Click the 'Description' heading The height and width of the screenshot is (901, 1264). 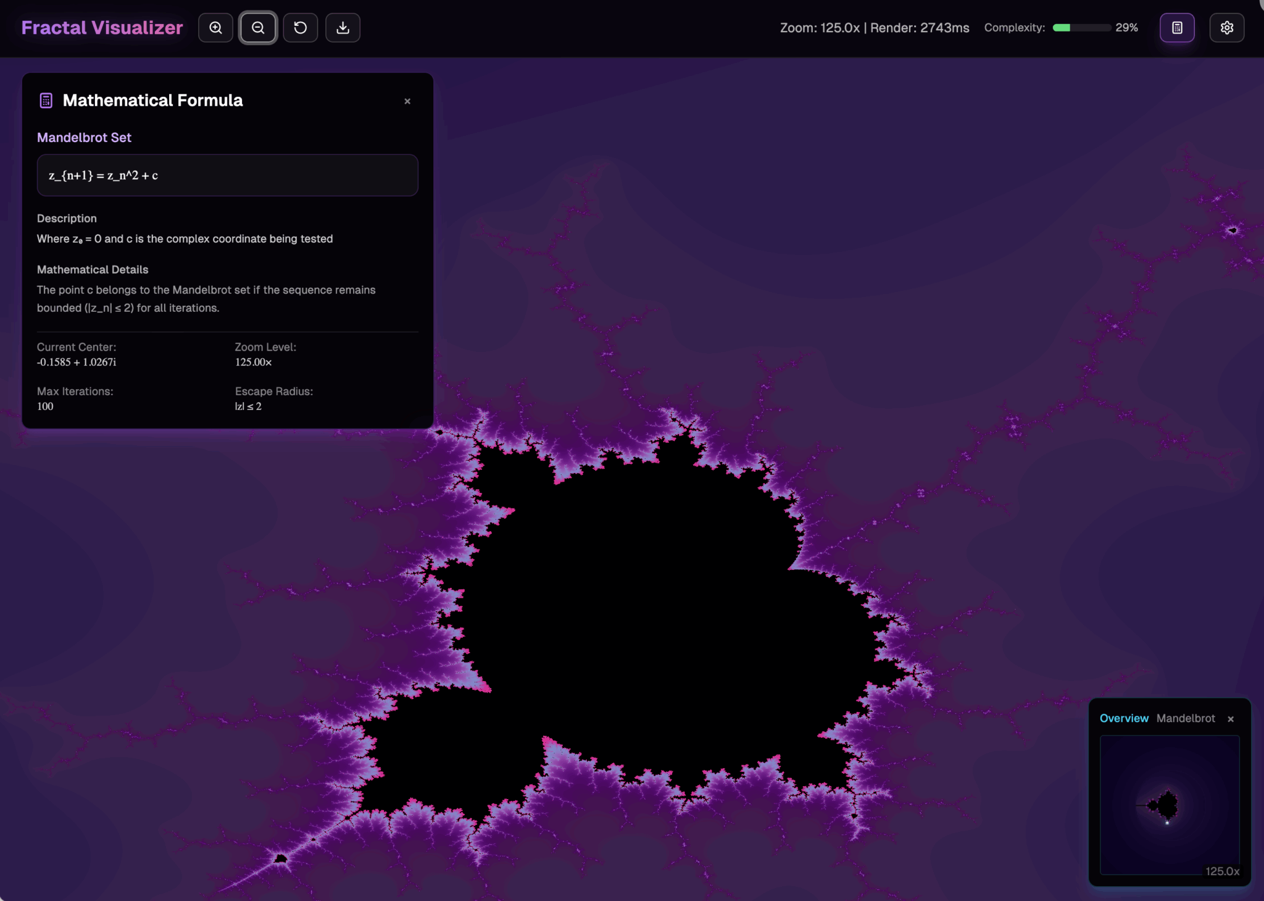(67, 219)
